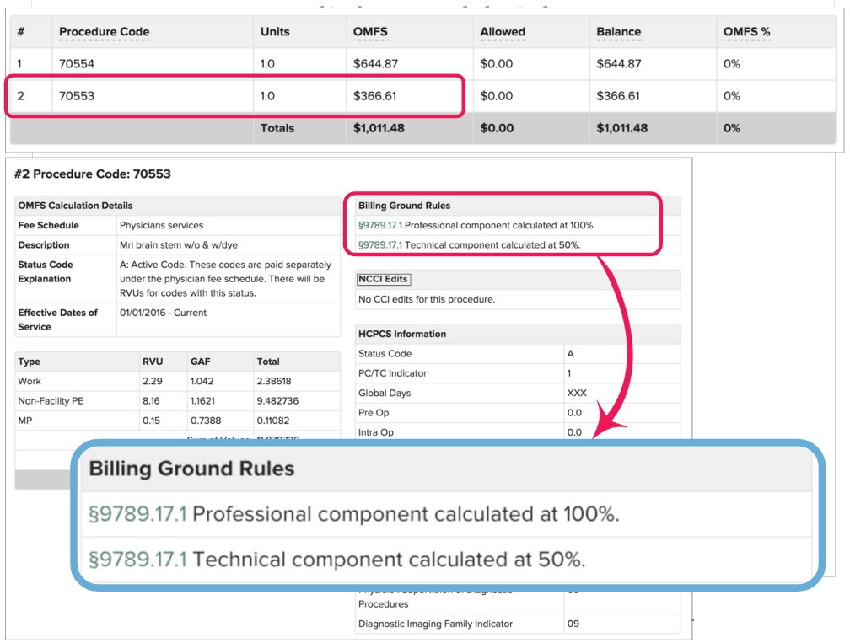Click the OMFS column header
This screenshot has width=850, height=643.
[370, 32]
